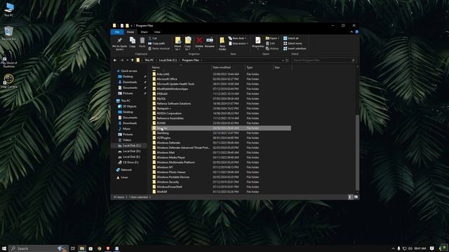Open the blue Help icon

pos(356,32)
